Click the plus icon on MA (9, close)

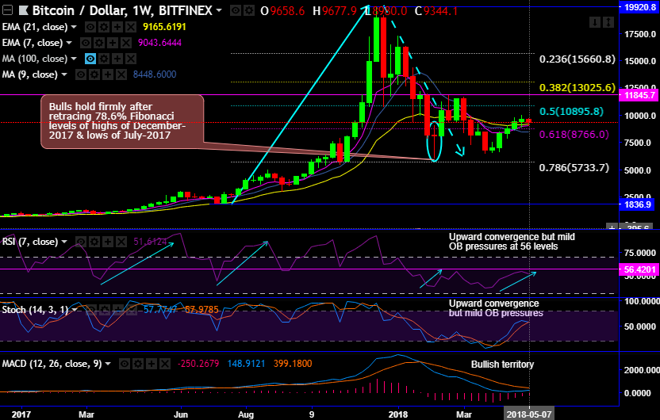tap(108, 74)
